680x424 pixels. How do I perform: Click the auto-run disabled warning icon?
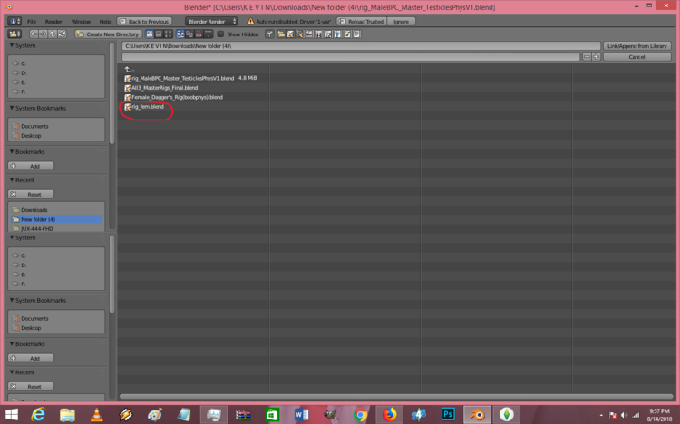click(x=250, y=21)
